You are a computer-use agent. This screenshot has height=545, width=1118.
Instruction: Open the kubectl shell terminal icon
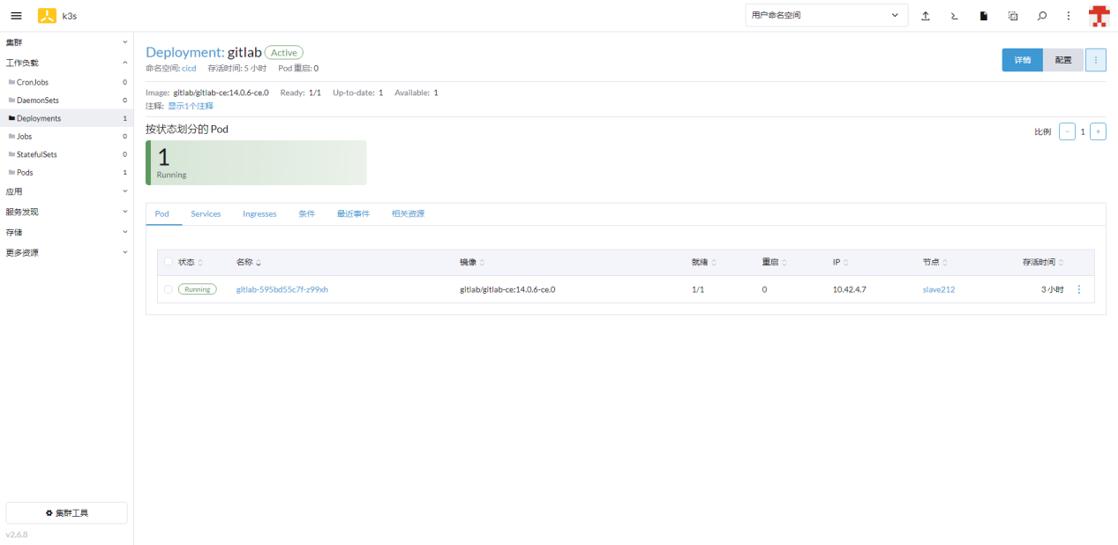tap(955, 16)
